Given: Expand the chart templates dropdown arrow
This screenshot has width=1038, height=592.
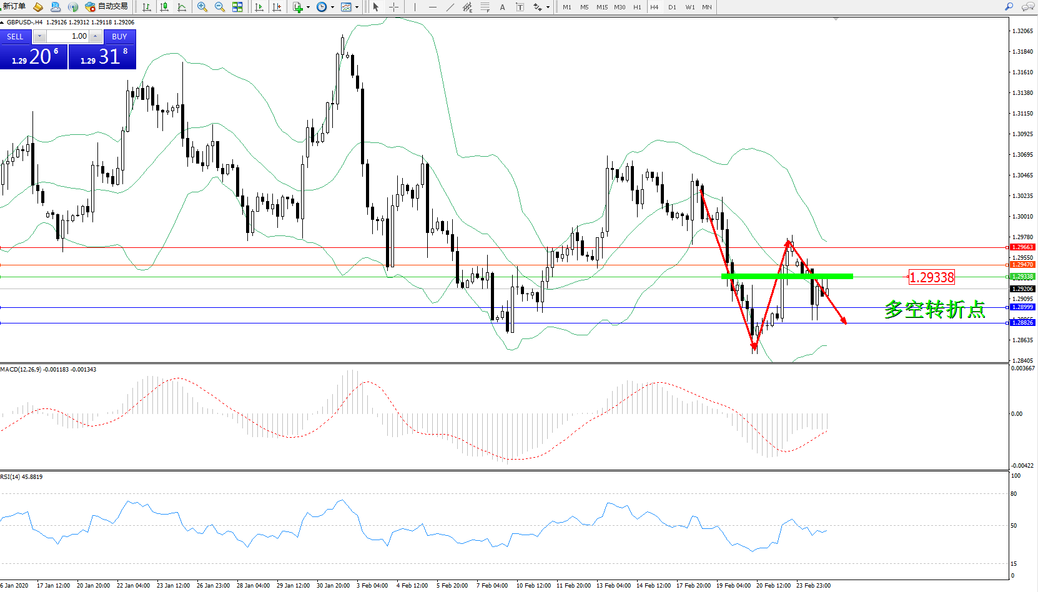Looking at the screenshot, I should pyautogui.click(x=357, y=7).
